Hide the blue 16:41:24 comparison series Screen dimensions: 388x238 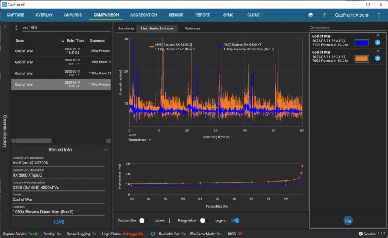click(x=377, y=42)
